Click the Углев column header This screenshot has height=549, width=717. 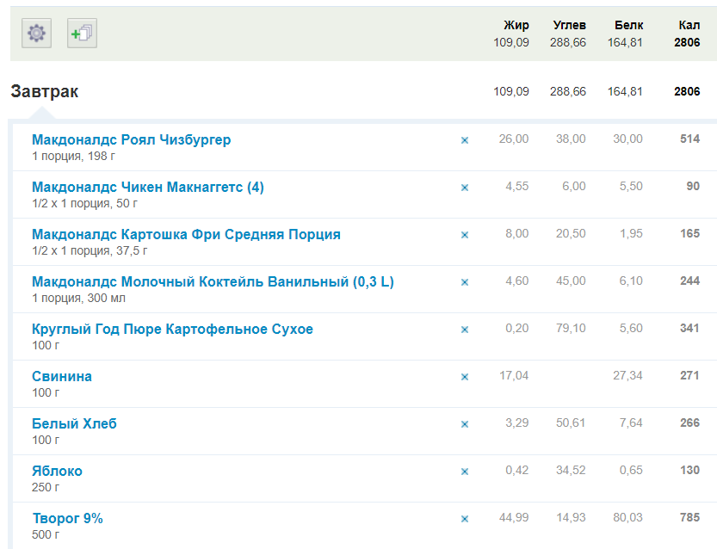click(569, 25)
